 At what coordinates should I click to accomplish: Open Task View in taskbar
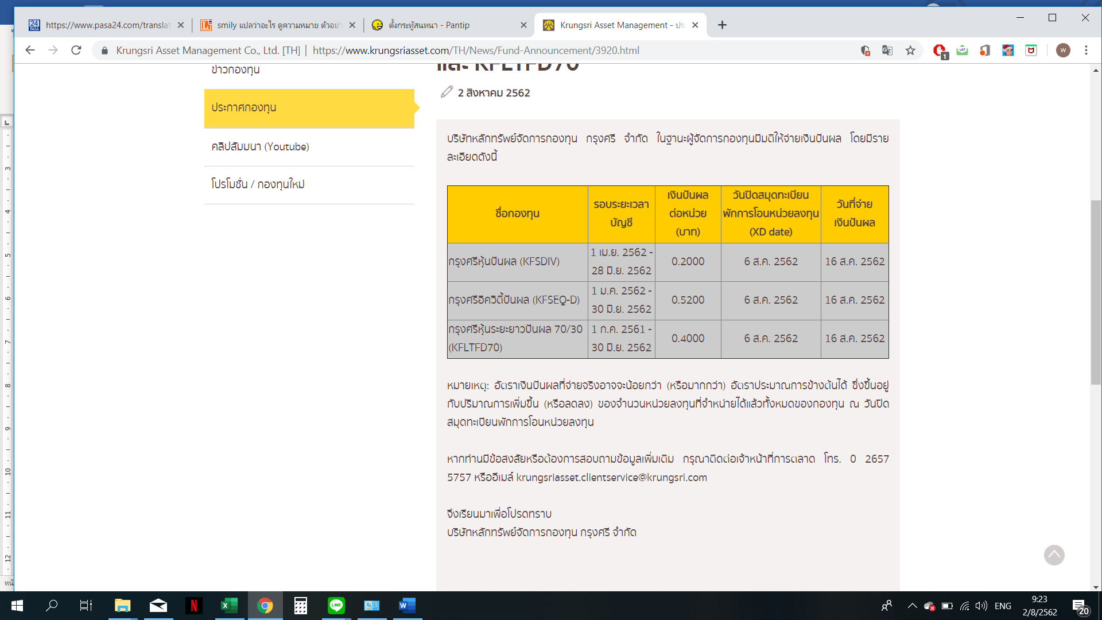click(x=86, y=606)
